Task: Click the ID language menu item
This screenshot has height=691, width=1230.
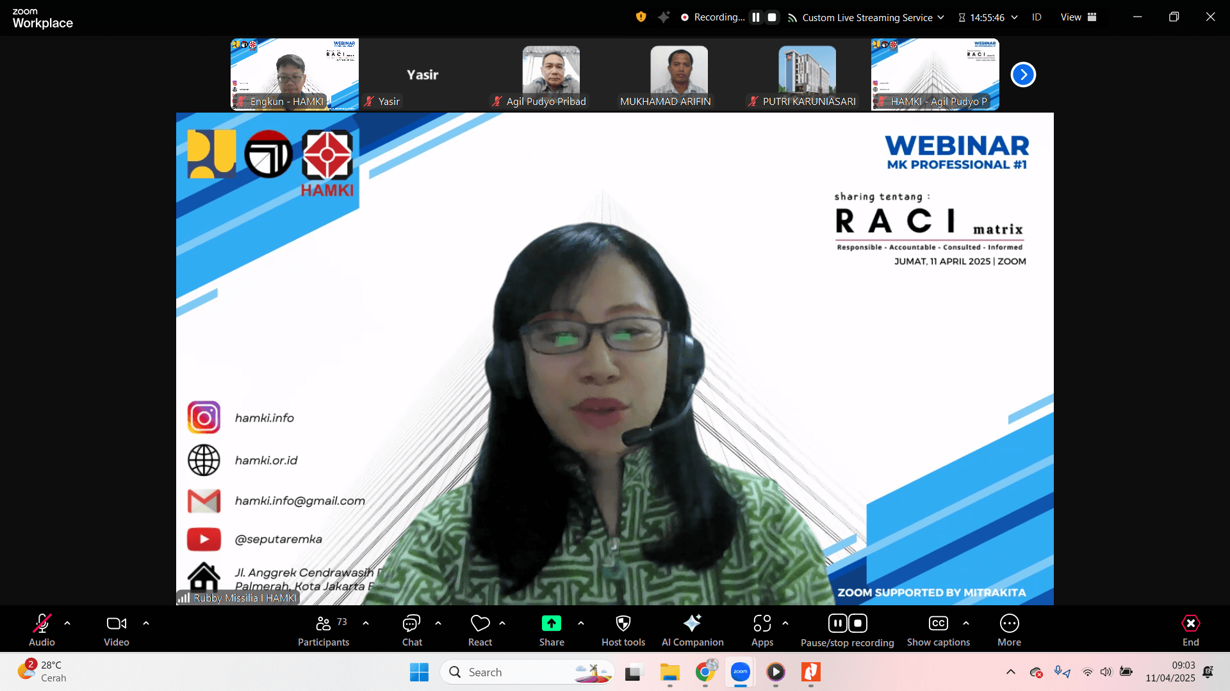Action: pyautogui.click(x=1037, y=17)
